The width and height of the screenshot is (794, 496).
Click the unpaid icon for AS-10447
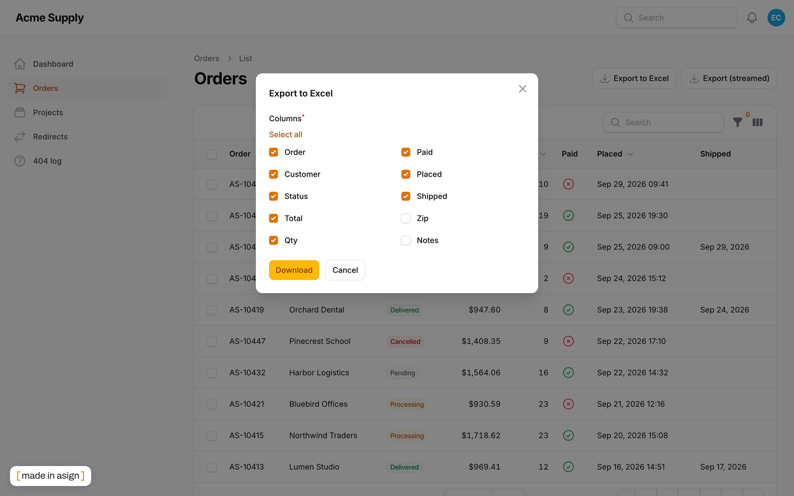click(x=568, y=341)
